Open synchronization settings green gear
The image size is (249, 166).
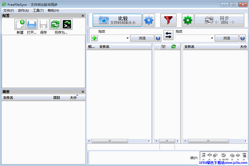click(x=188, y=20)
